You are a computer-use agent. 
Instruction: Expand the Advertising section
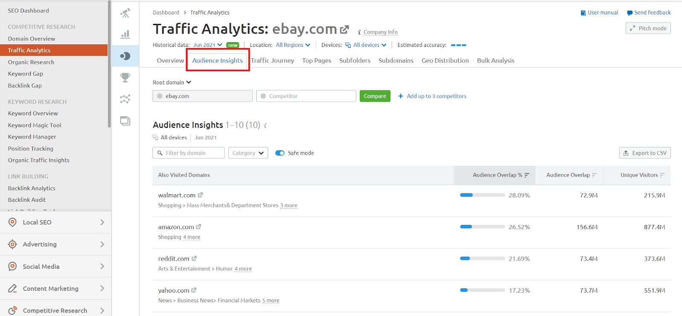coord(102,244)
